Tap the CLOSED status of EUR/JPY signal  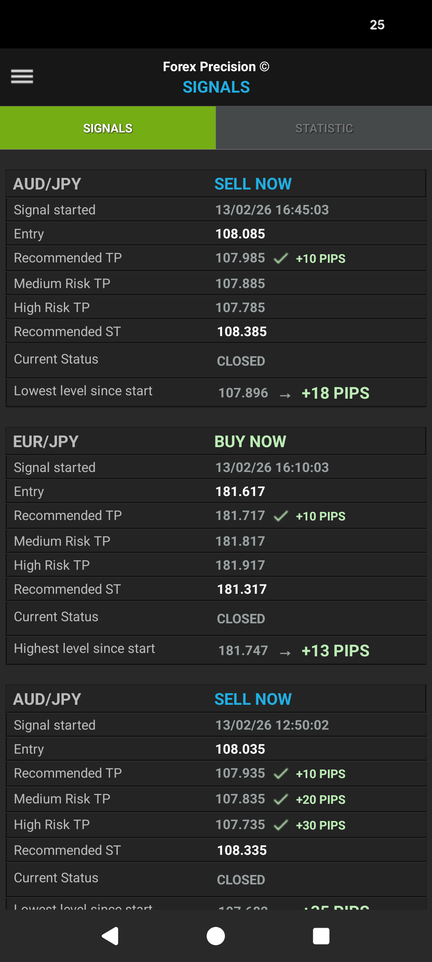(x=241, y=619)
